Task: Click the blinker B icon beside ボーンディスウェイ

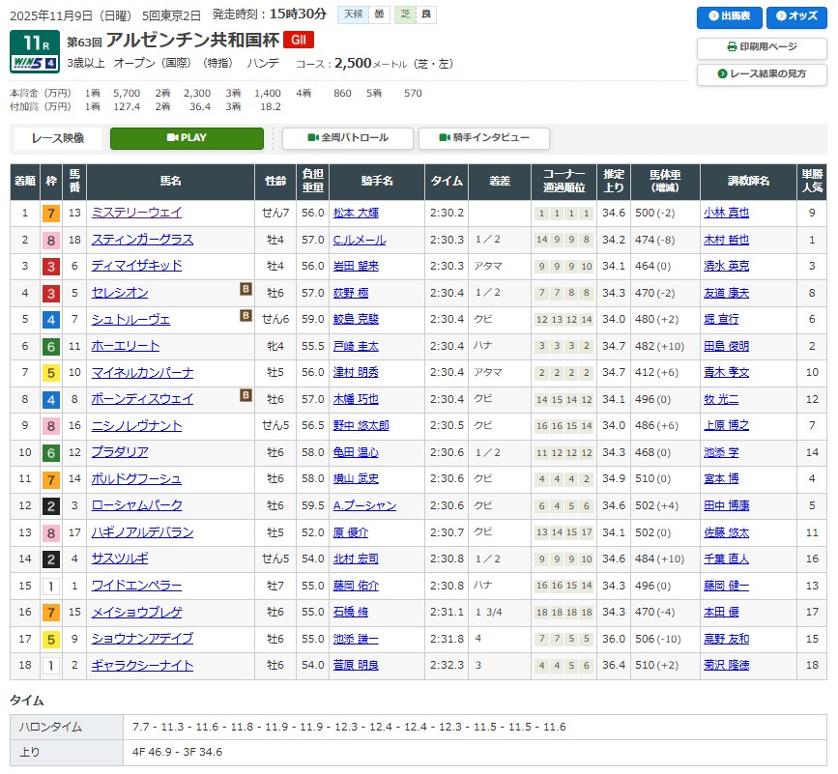Action: click(x=246, y=394)
